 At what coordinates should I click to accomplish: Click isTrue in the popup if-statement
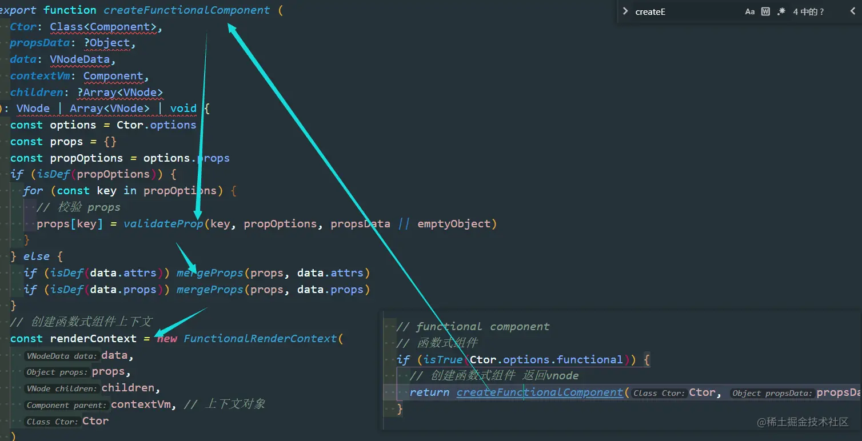(x=443, y=359)
